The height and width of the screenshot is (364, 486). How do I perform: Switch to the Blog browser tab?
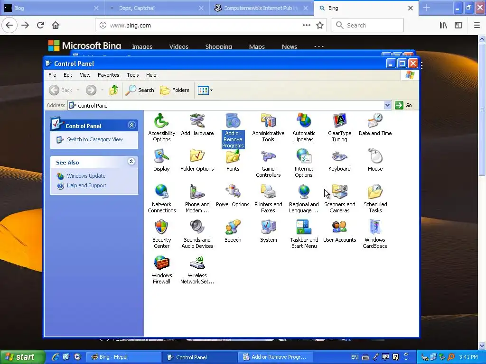(x=52, y=8)
